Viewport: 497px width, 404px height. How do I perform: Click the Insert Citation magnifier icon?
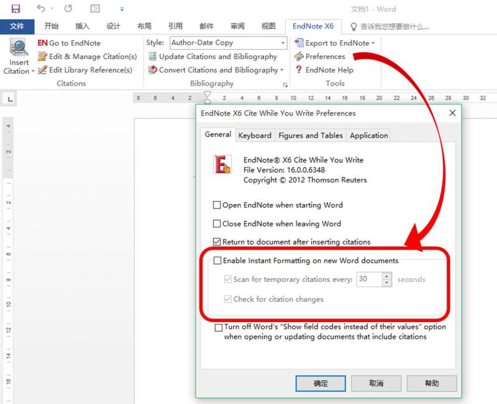coord(19,48)
